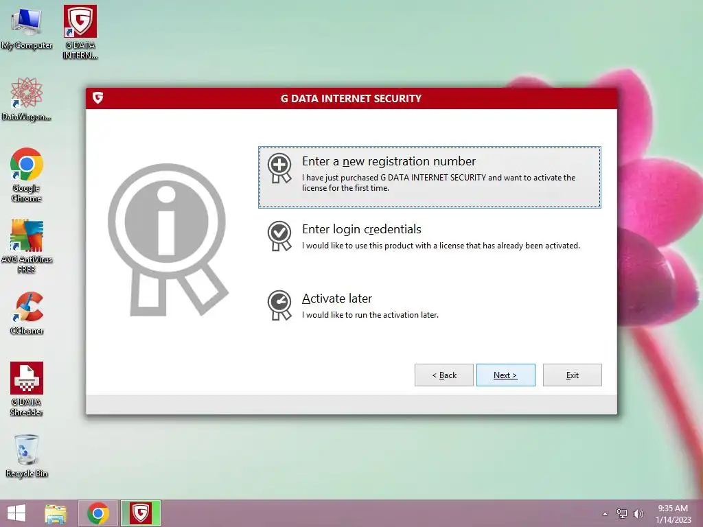Click the clock badge Activate later icon
Image resolution: width=703 pixels, height=527 pixels.
click(x=279, y=305)
